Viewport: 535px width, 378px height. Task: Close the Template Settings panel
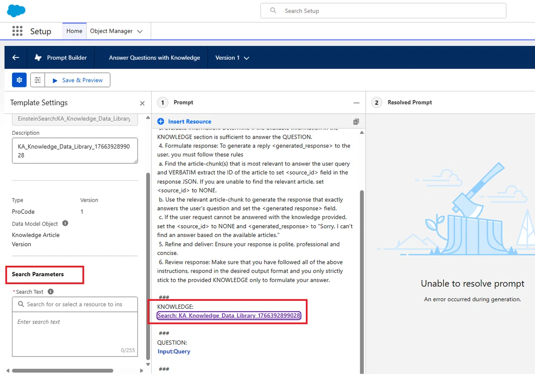pyautogui.click(x=142, y=103)
